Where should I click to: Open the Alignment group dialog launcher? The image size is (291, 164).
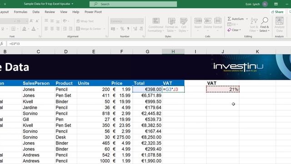(106, 36)
